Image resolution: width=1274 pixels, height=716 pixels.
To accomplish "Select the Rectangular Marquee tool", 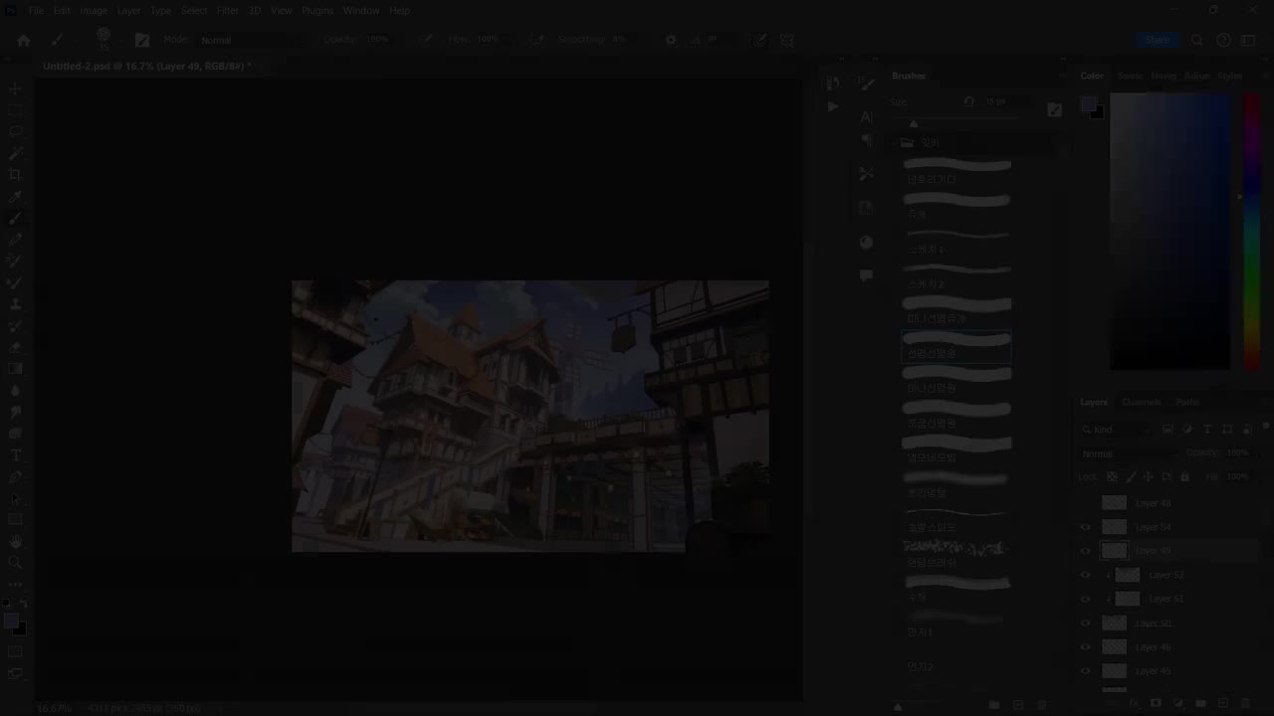I will click(x=15, y=110).
